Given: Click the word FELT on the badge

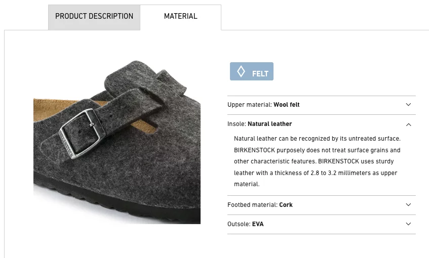Looking at the screenshot, I should point(260,74).
